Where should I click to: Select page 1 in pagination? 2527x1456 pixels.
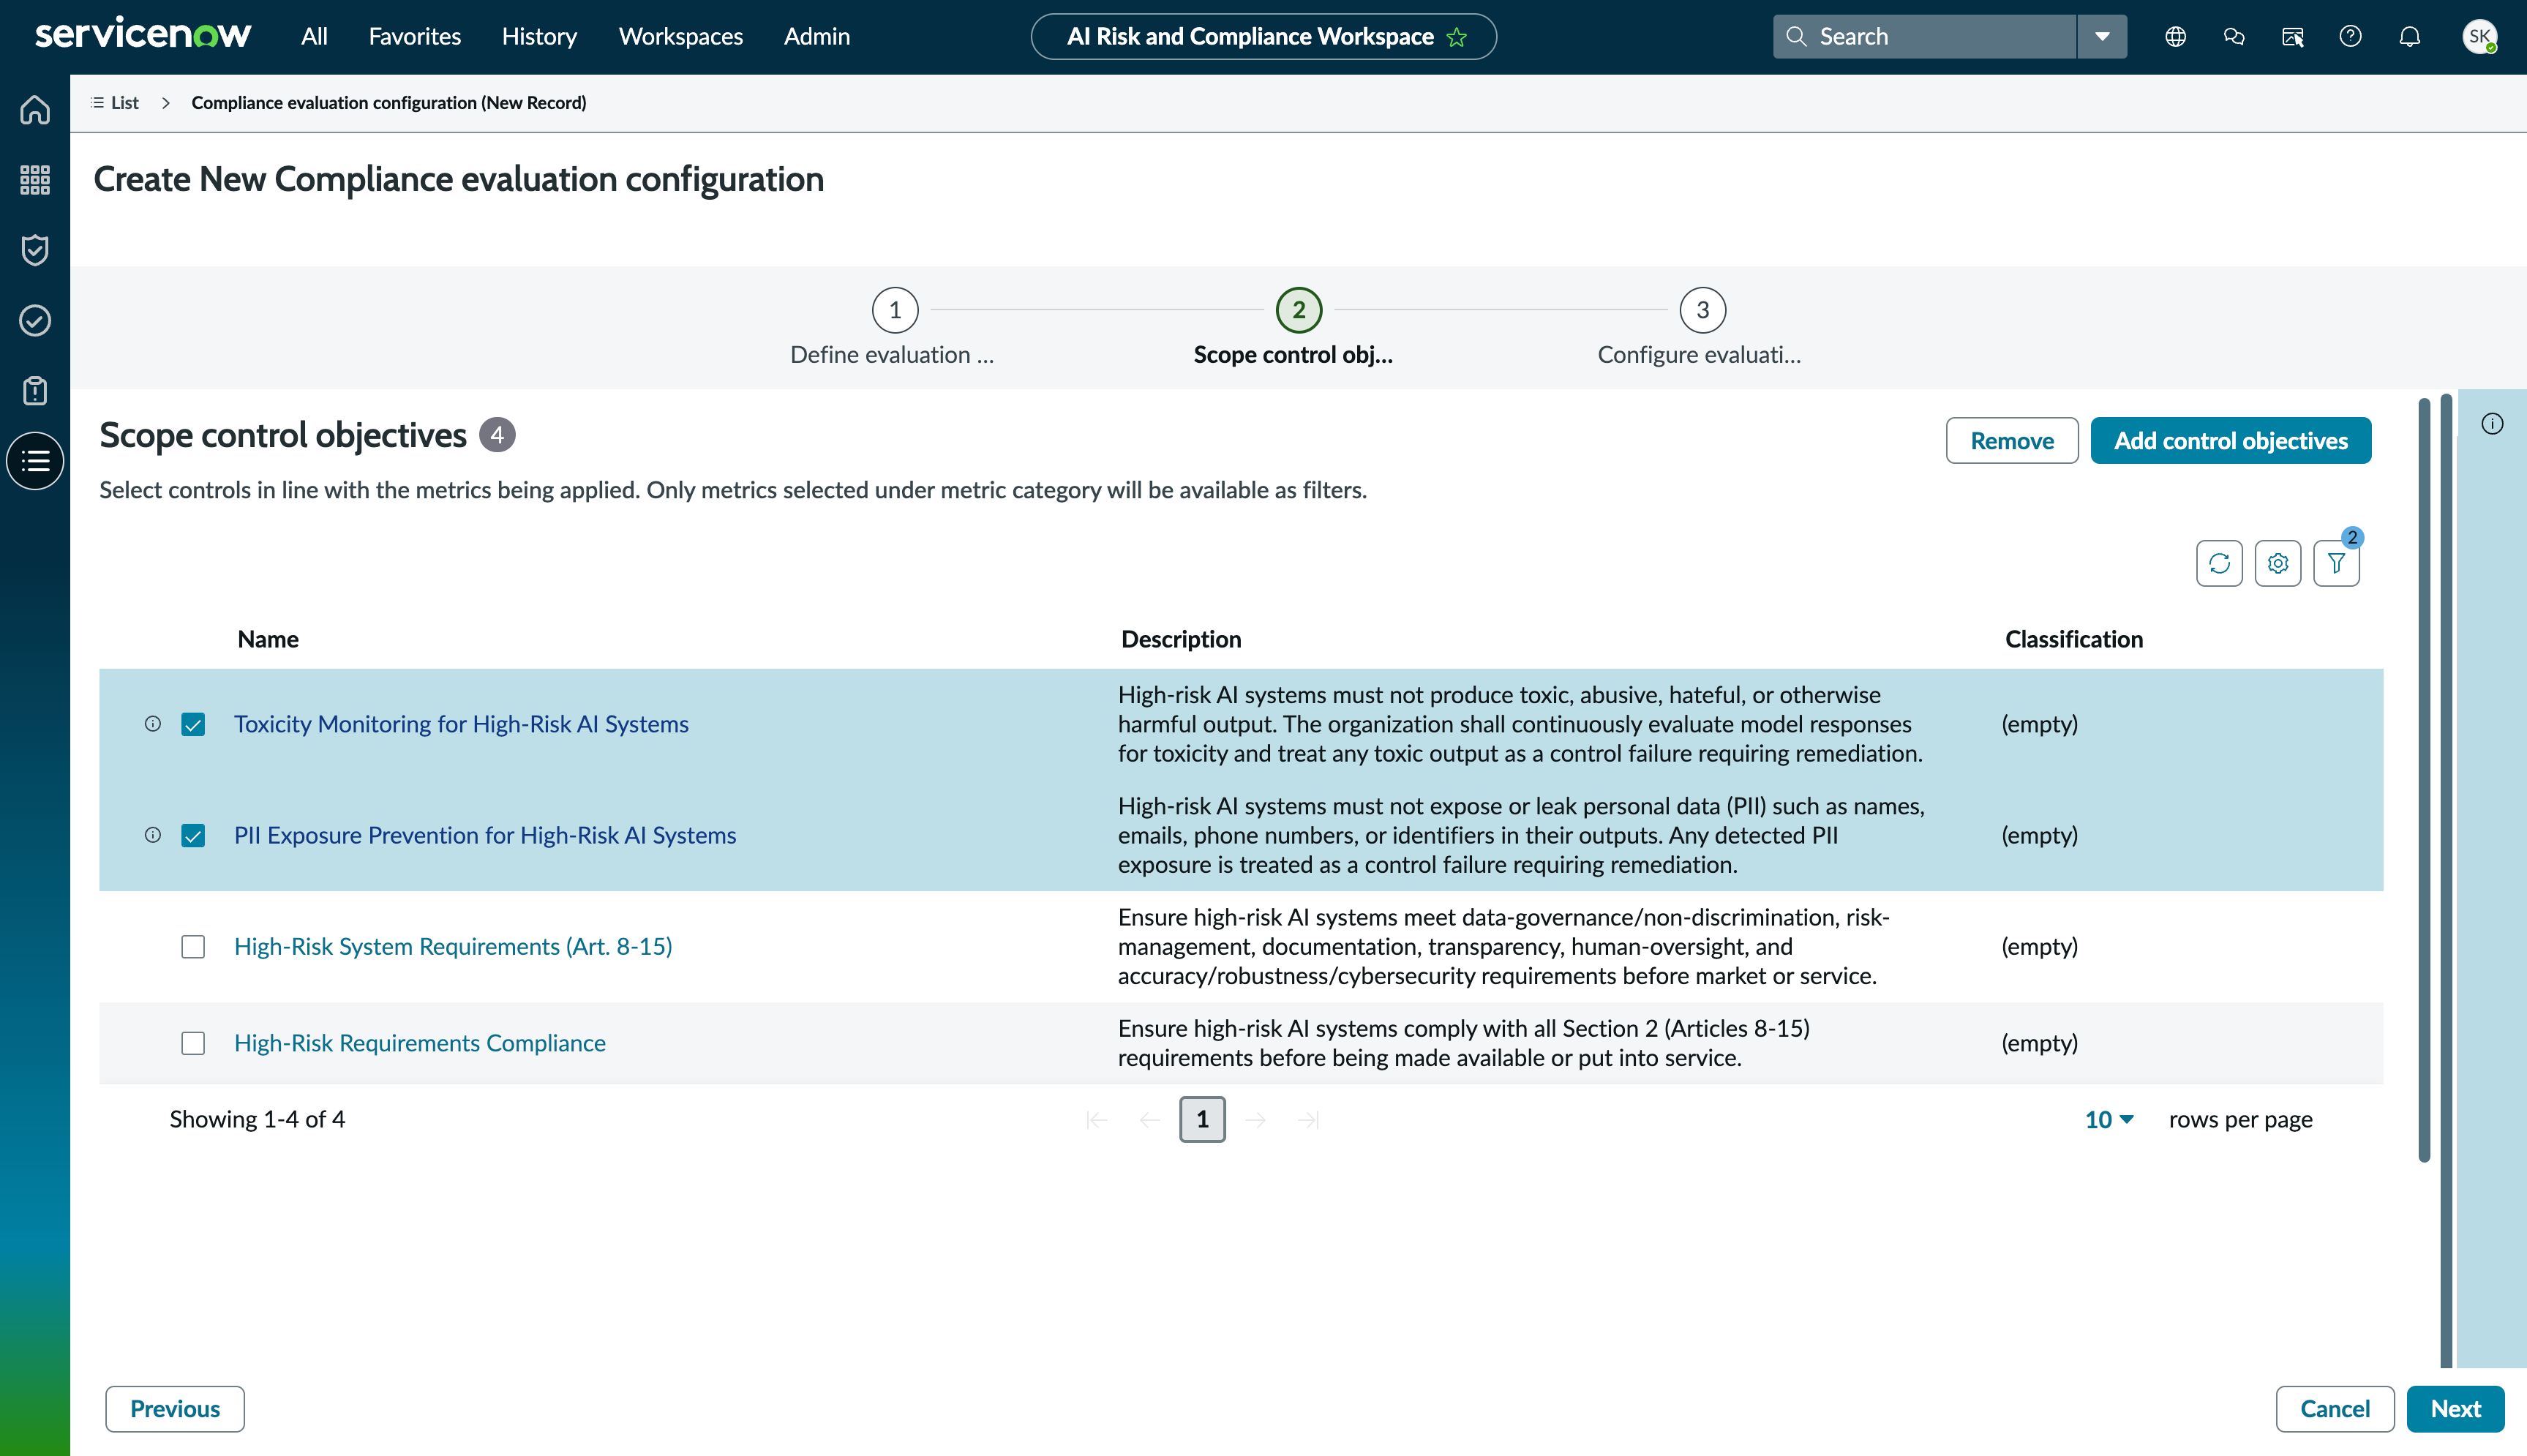click(1203, 1119)
